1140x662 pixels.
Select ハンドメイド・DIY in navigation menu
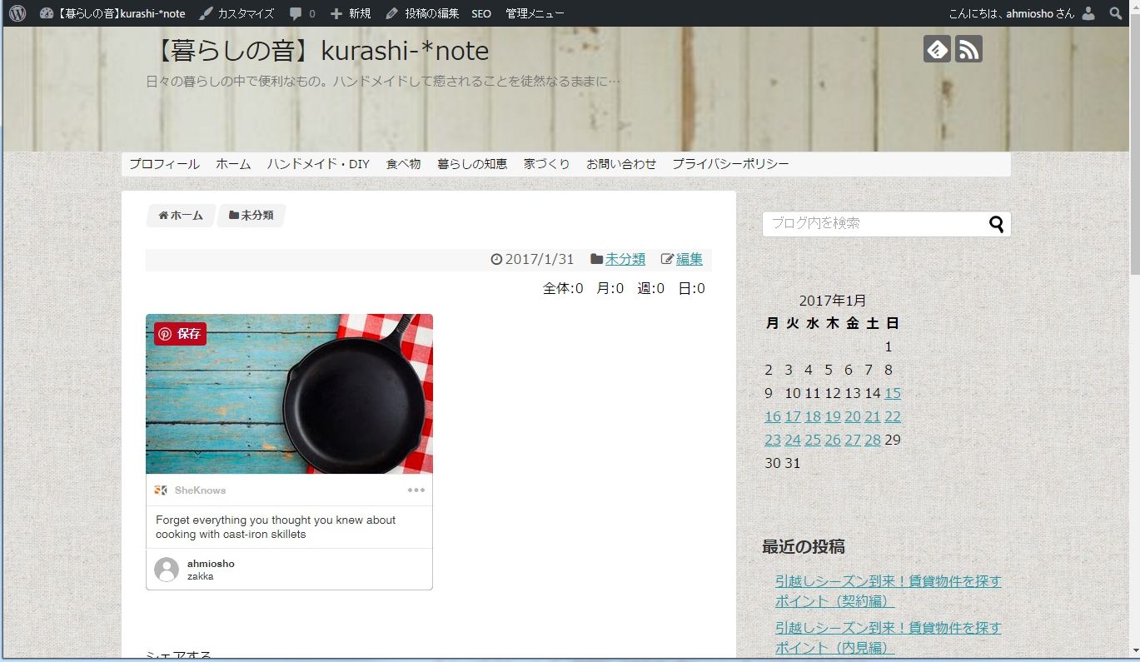pyautogui.click(x=318, y=164)
